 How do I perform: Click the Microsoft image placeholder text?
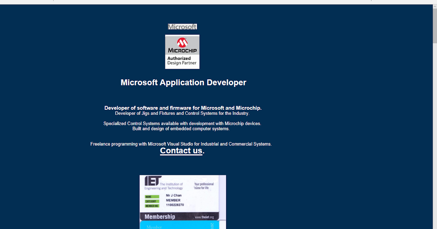click(182, 27)
